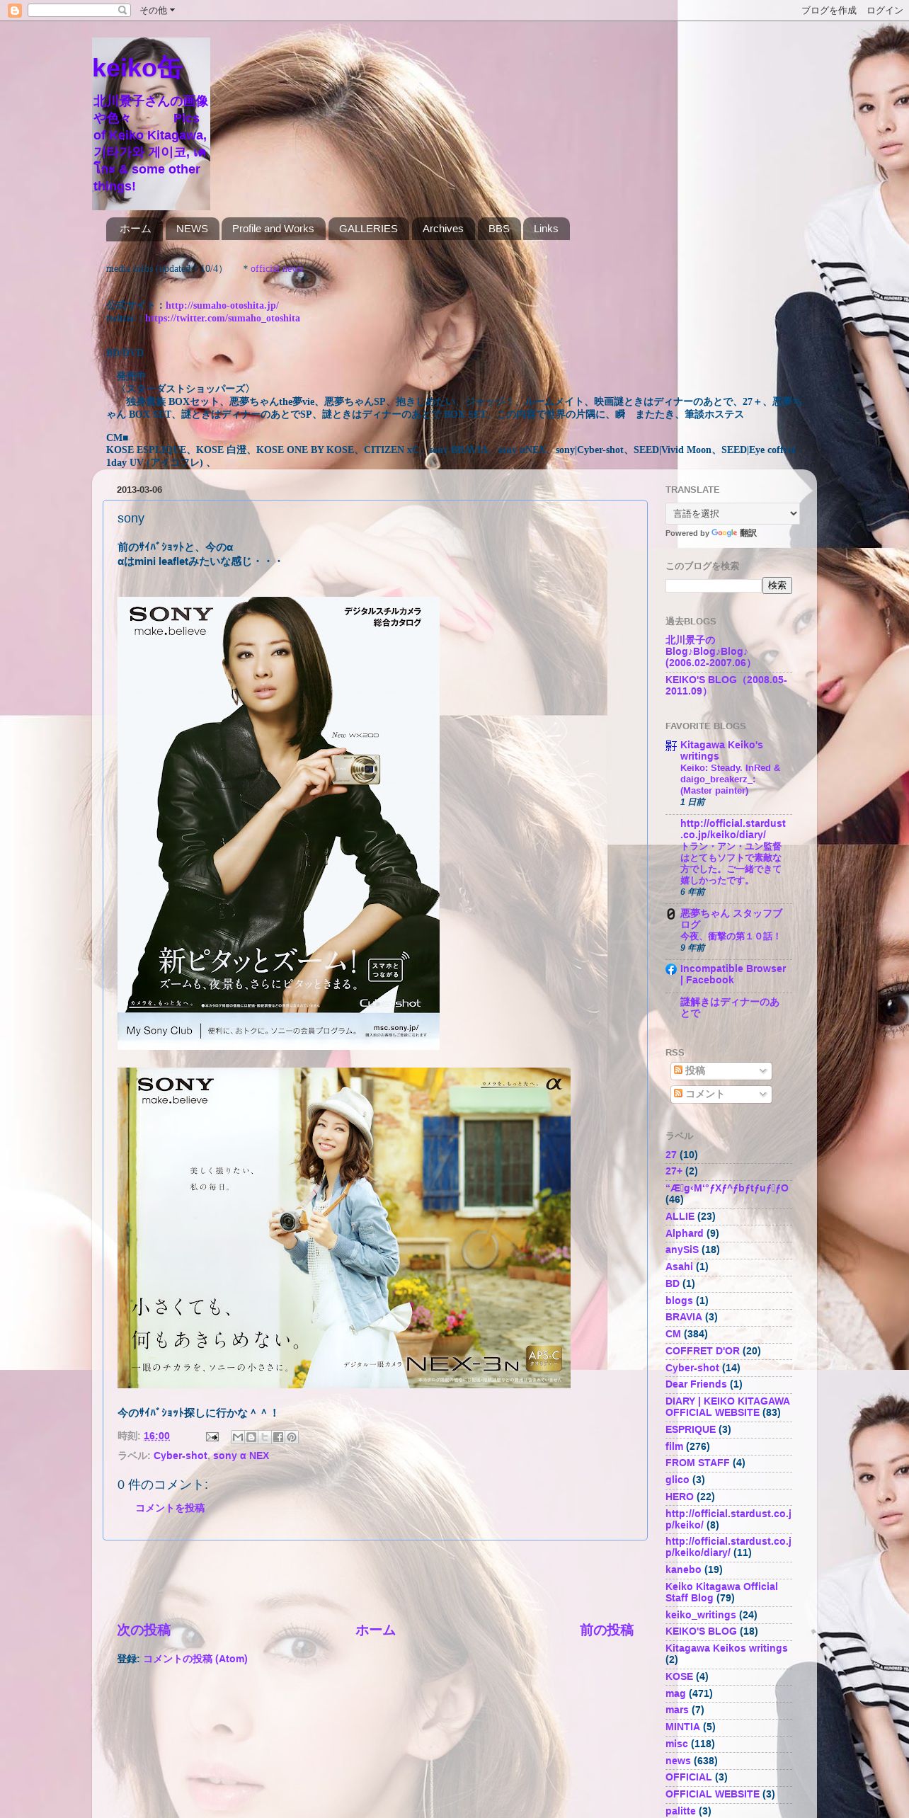This screenshot has width=909, height=1818.
Task: Open Kitagawa Keiko's writings blog link
Action: coord(721,750)
